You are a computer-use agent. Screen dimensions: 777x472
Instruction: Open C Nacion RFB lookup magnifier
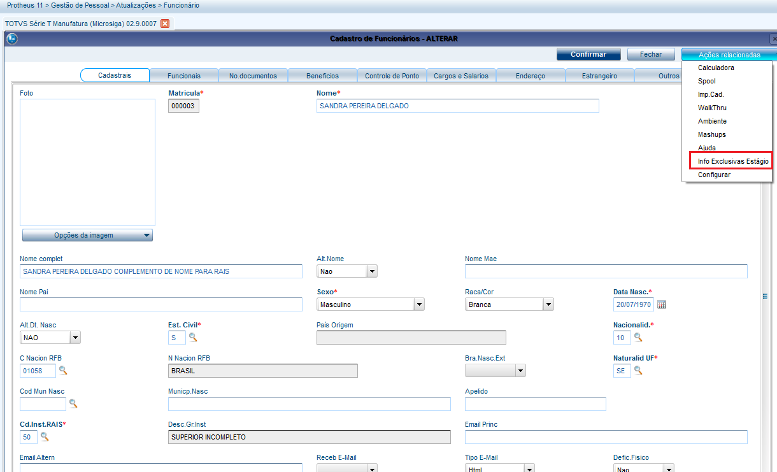click(x=62, y=370)
